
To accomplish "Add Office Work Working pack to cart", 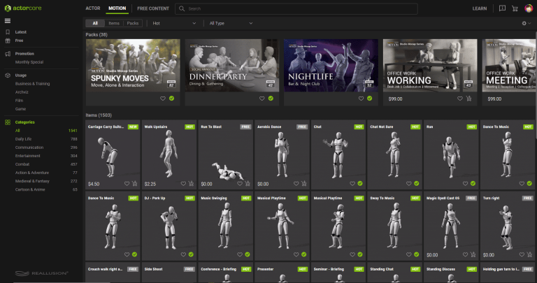I will [x=468, y=99].
